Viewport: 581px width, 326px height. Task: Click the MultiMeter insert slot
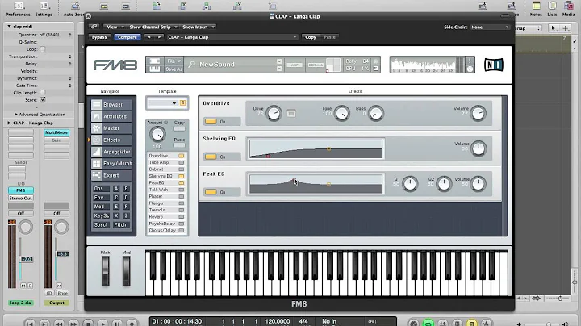tap(56, 132)
